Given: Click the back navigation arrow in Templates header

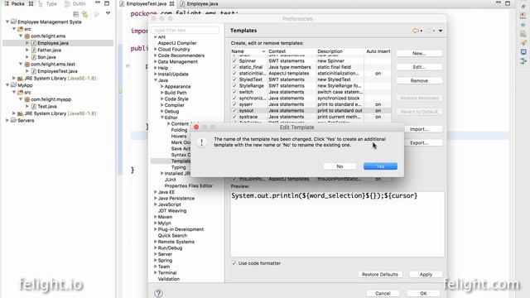Looking at the screenshot, I should (415, 31).
